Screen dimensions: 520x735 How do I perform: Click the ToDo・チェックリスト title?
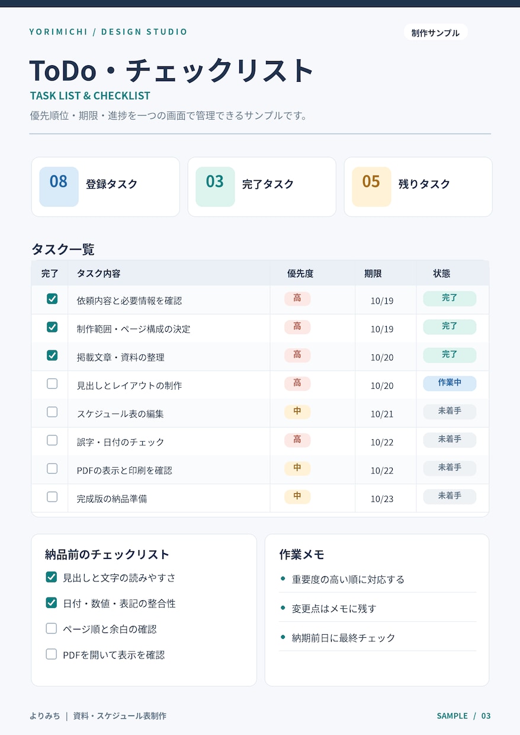click(172, 71)
